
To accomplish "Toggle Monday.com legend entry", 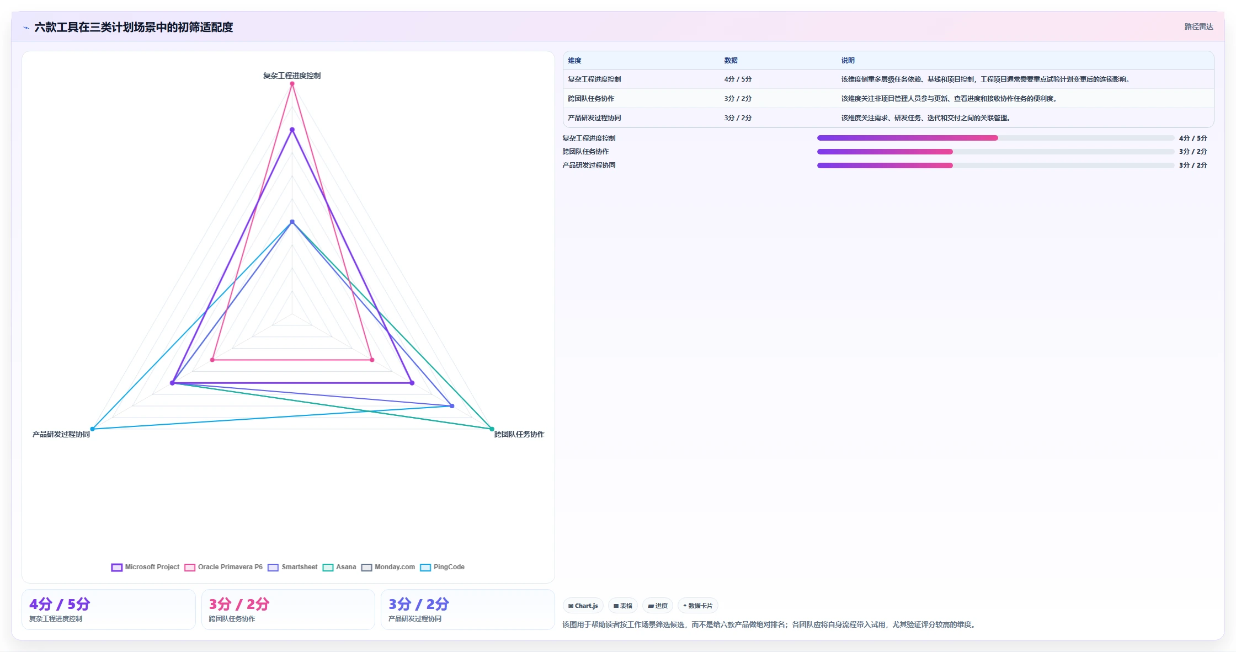I will point(388,567).
